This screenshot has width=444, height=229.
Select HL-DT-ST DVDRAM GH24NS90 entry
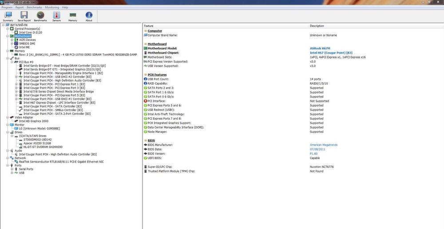[43, 147]
